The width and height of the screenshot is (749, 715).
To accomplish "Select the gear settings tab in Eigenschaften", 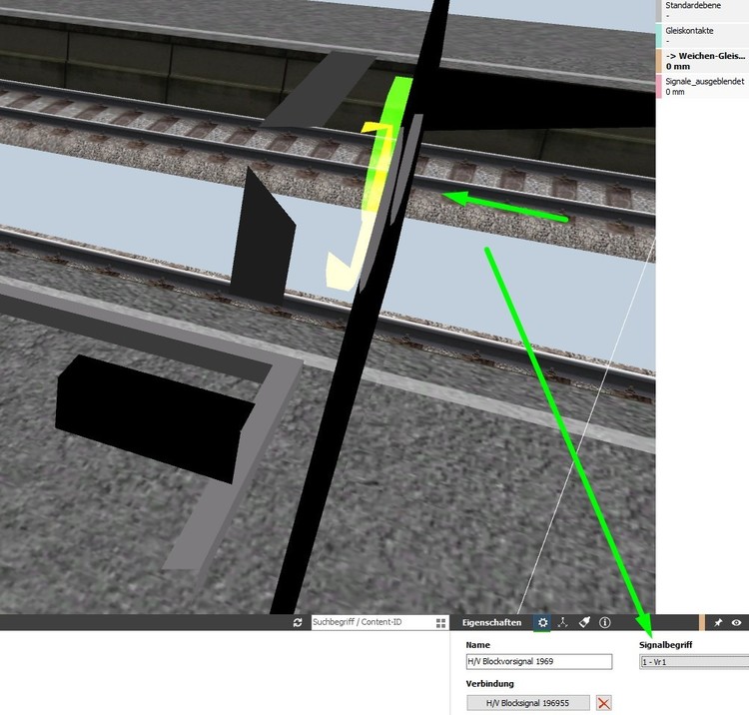I will tap(542, 622).
